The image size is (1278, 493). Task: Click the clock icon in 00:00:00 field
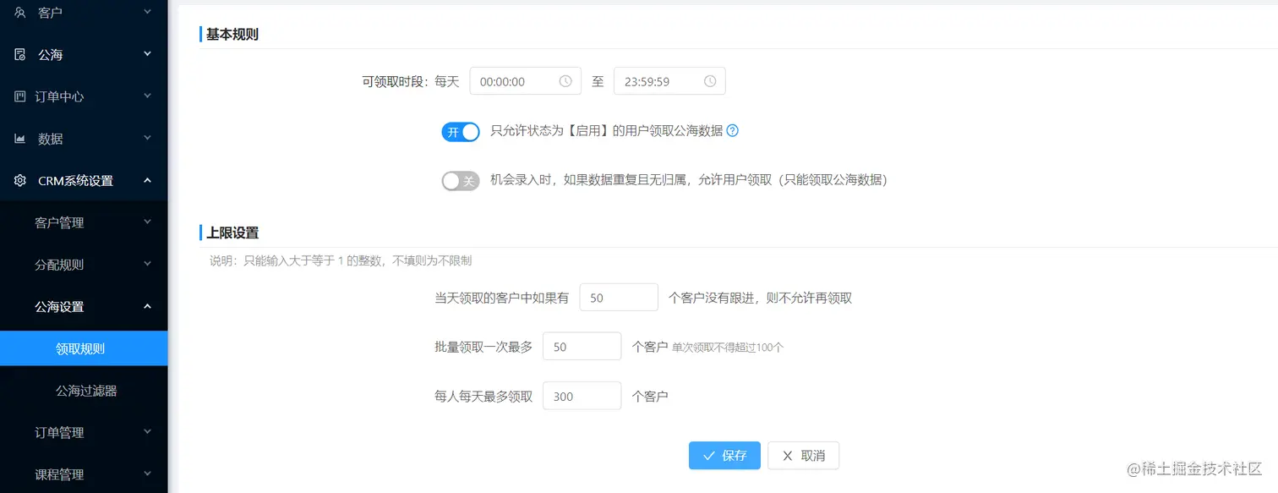pos(565,81)
